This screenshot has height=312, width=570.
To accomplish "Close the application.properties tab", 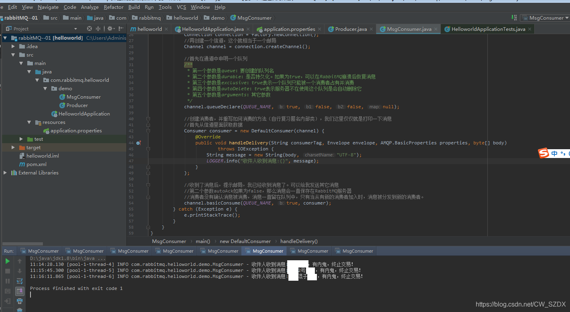I will click(x=320, y=29).
